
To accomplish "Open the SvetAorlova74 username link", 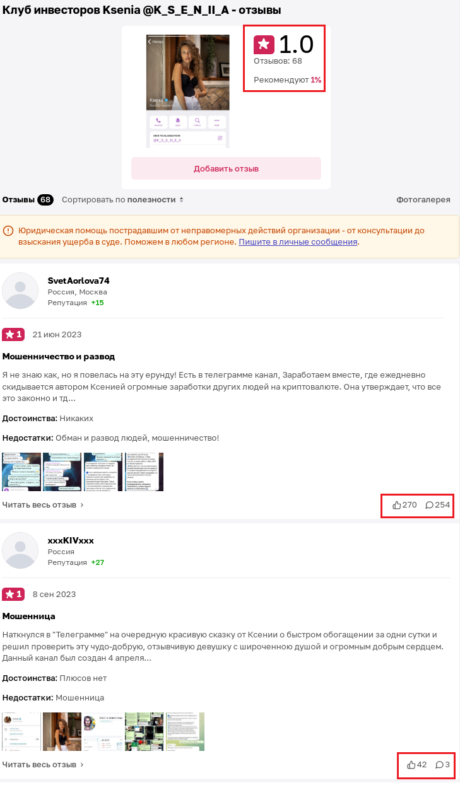I will pyautogui.click(x=79, y=281).
